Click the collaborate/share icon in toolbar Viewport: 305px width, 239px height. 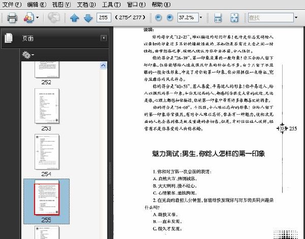point(29,18)
